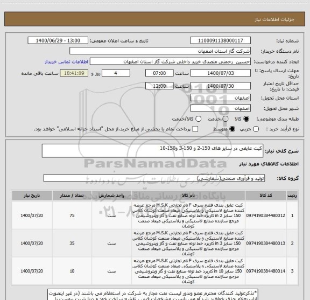Viewport: 310px width, 300px height.
Task: Click quantity 35 in row 2
Action: click(72, 243)
